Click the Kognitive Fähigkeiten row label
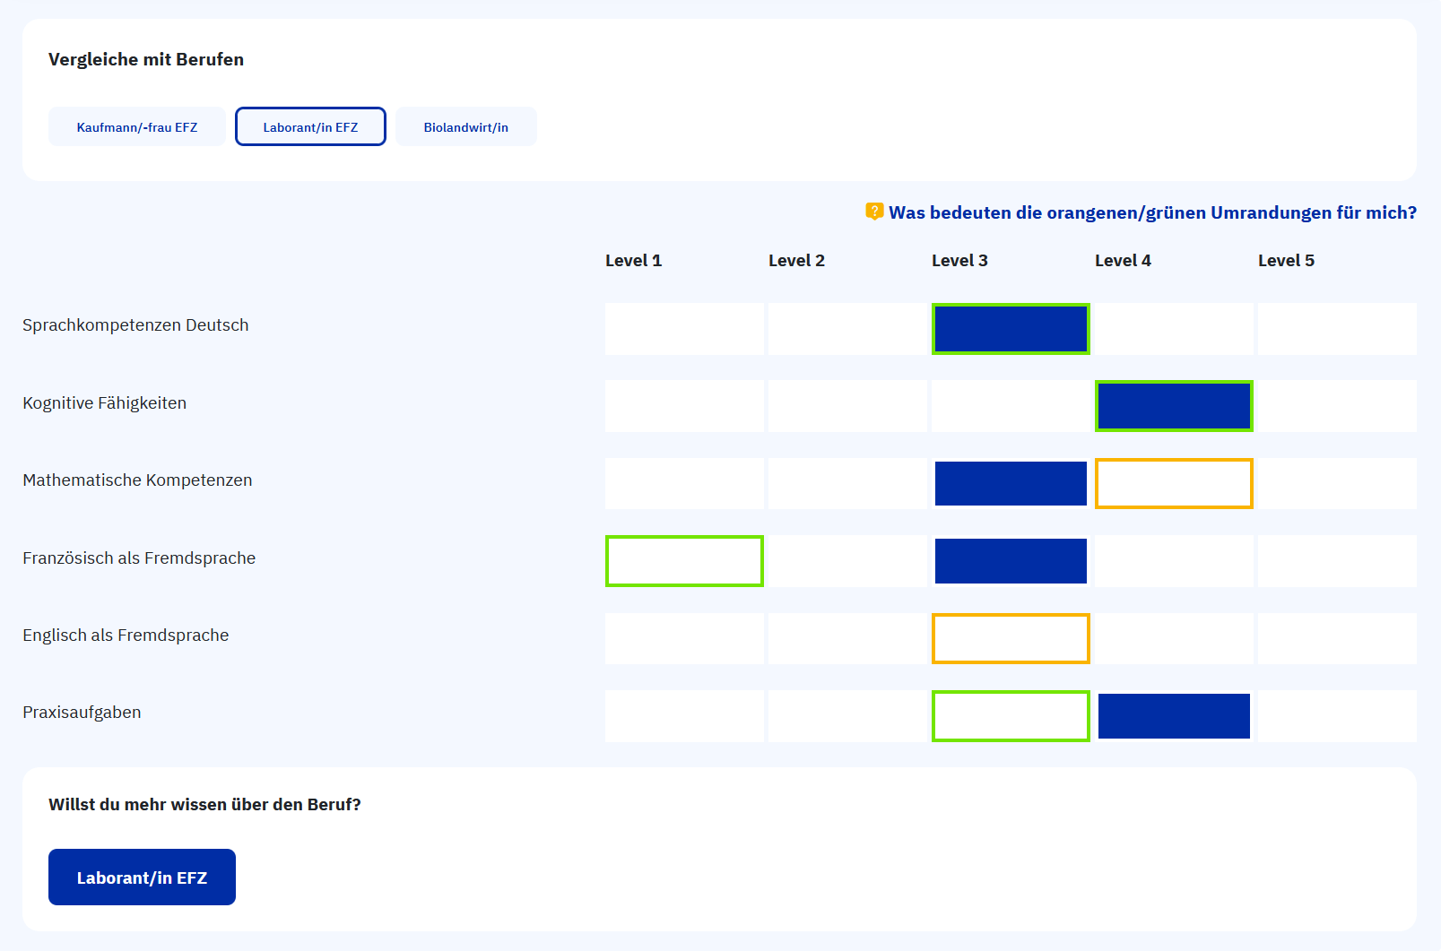Image resolution: width=1441 pixels, height=951 pixels. pyautogui.click(x=104, y=402)
